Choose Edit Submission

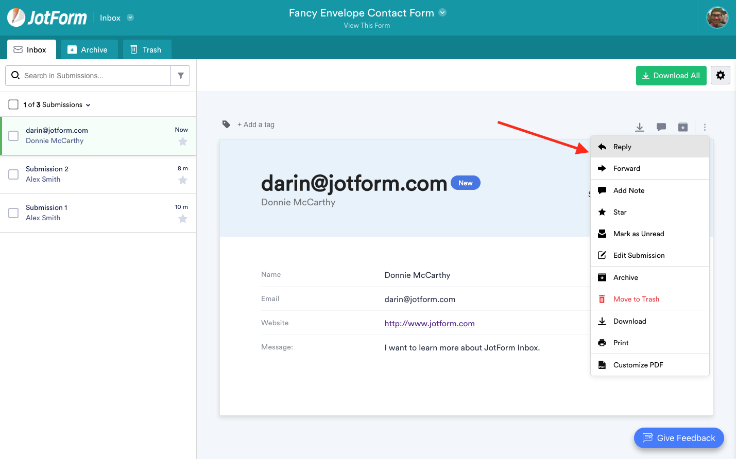coord(650,255)
